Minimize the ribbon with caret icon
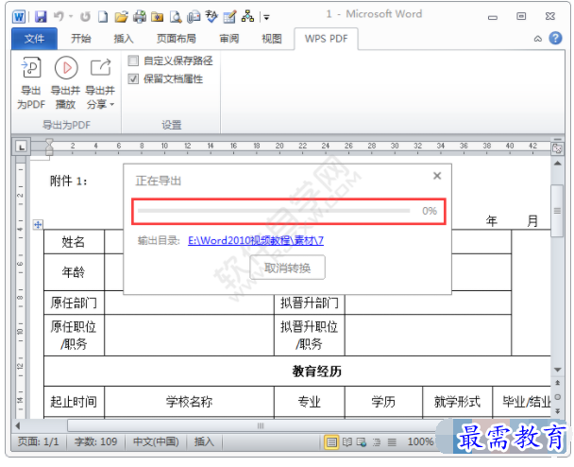This screenshot has height=467, width=574. [x=538, y=39]
